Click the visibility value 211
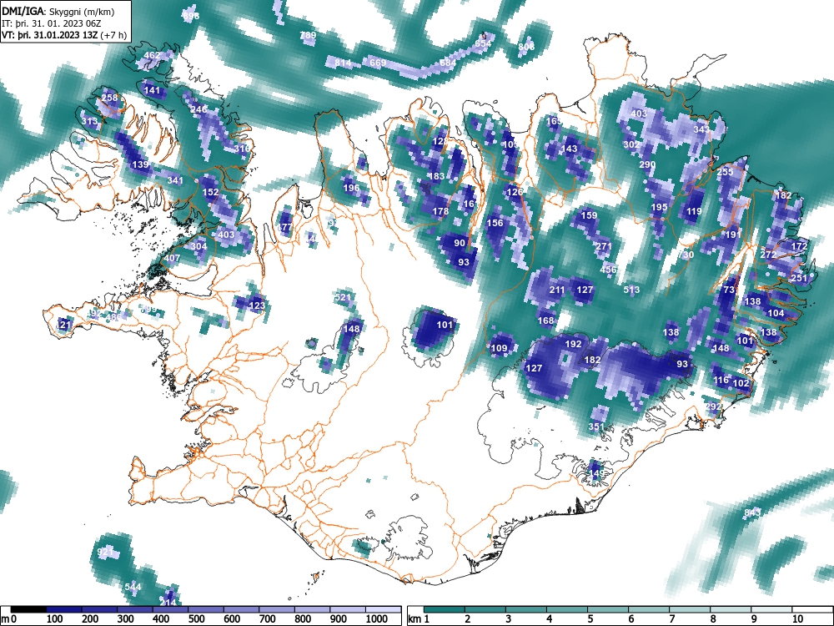This screenshot has width=834, height=626. pyautogui.click(x=557, y=290)
